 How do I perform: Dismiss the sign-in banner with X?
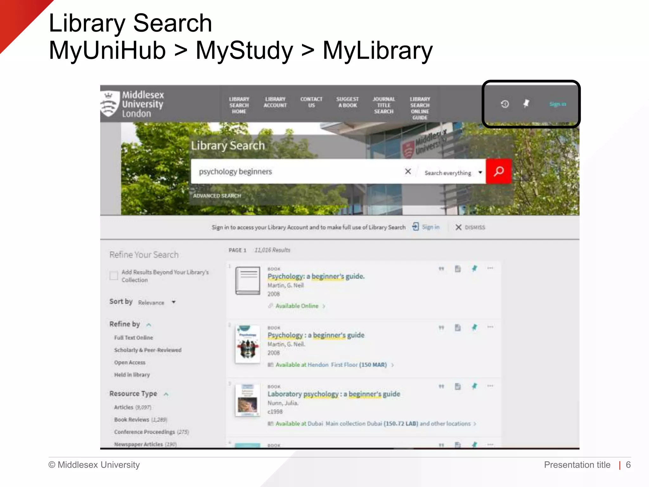pyautogui.click(x=458, y=227)
